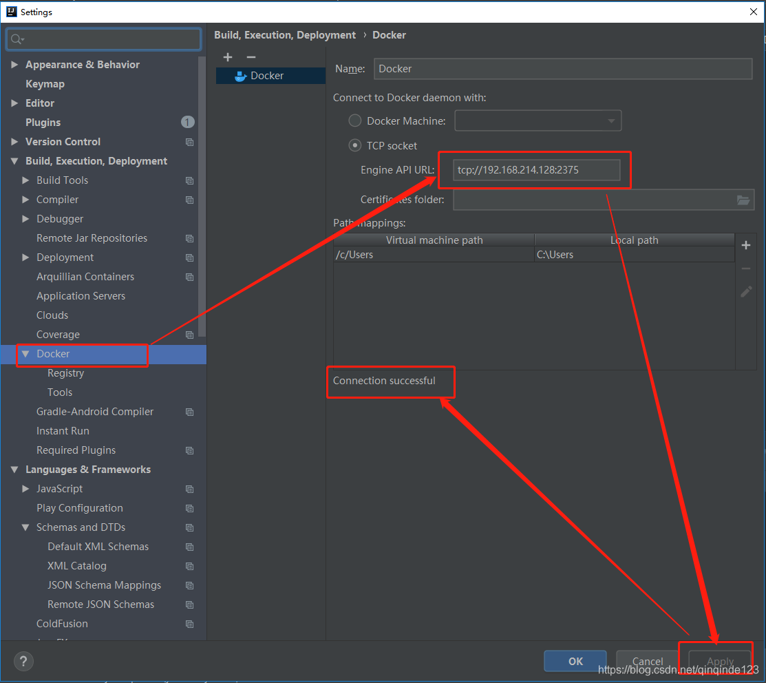Click project-level icon beside JSON Schema Mappings

189,586
